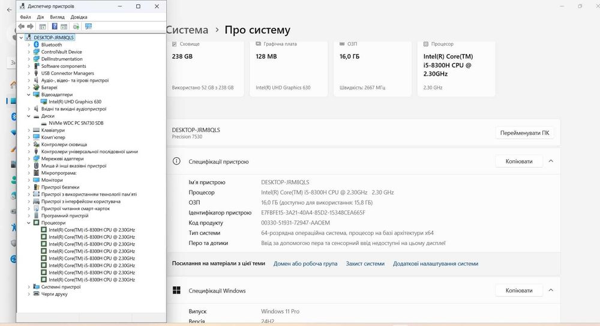
Task: Collapse the Процесори category
Action: tap(29, 223)
